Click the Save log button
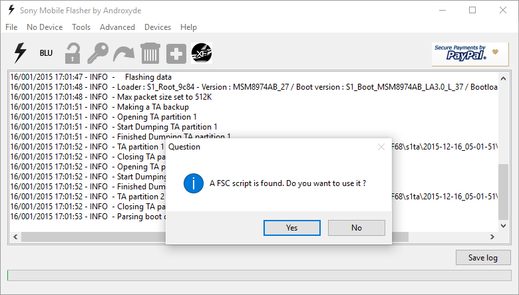 click(x=483, y=258)
